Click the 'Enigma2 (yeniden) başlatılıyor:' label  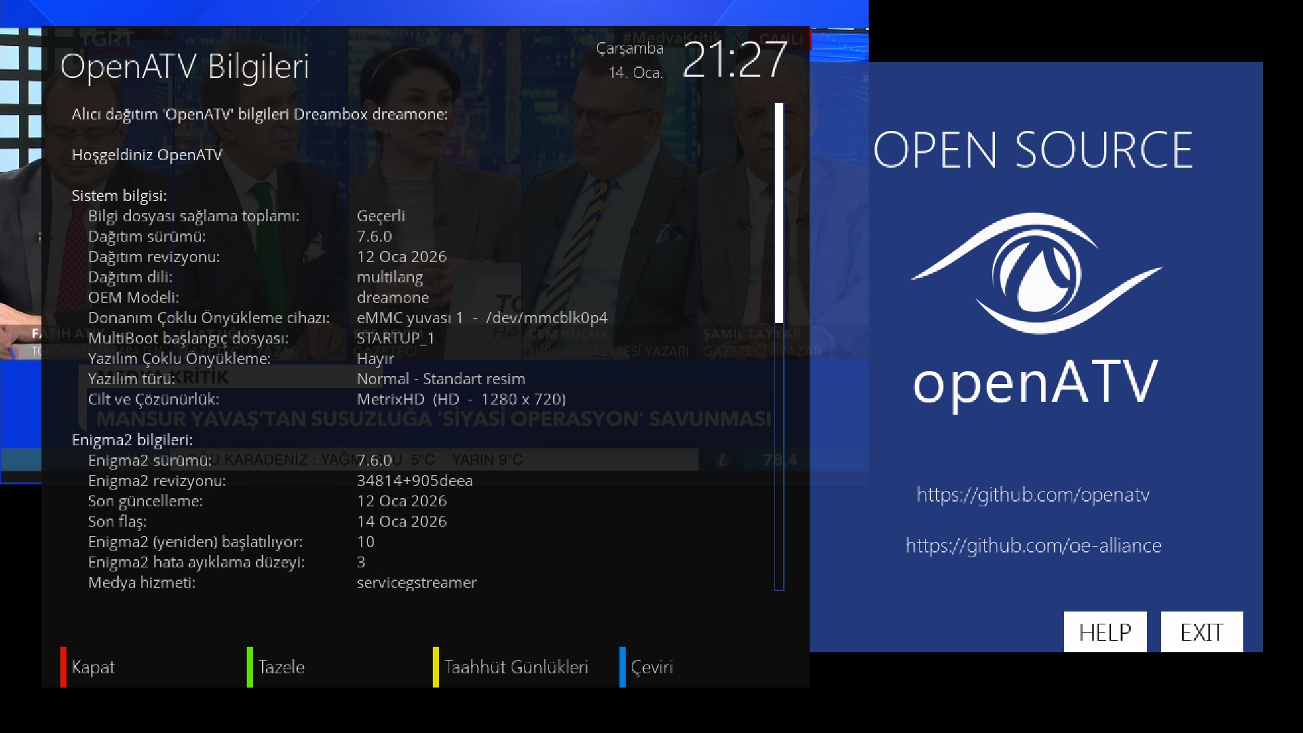195,542
